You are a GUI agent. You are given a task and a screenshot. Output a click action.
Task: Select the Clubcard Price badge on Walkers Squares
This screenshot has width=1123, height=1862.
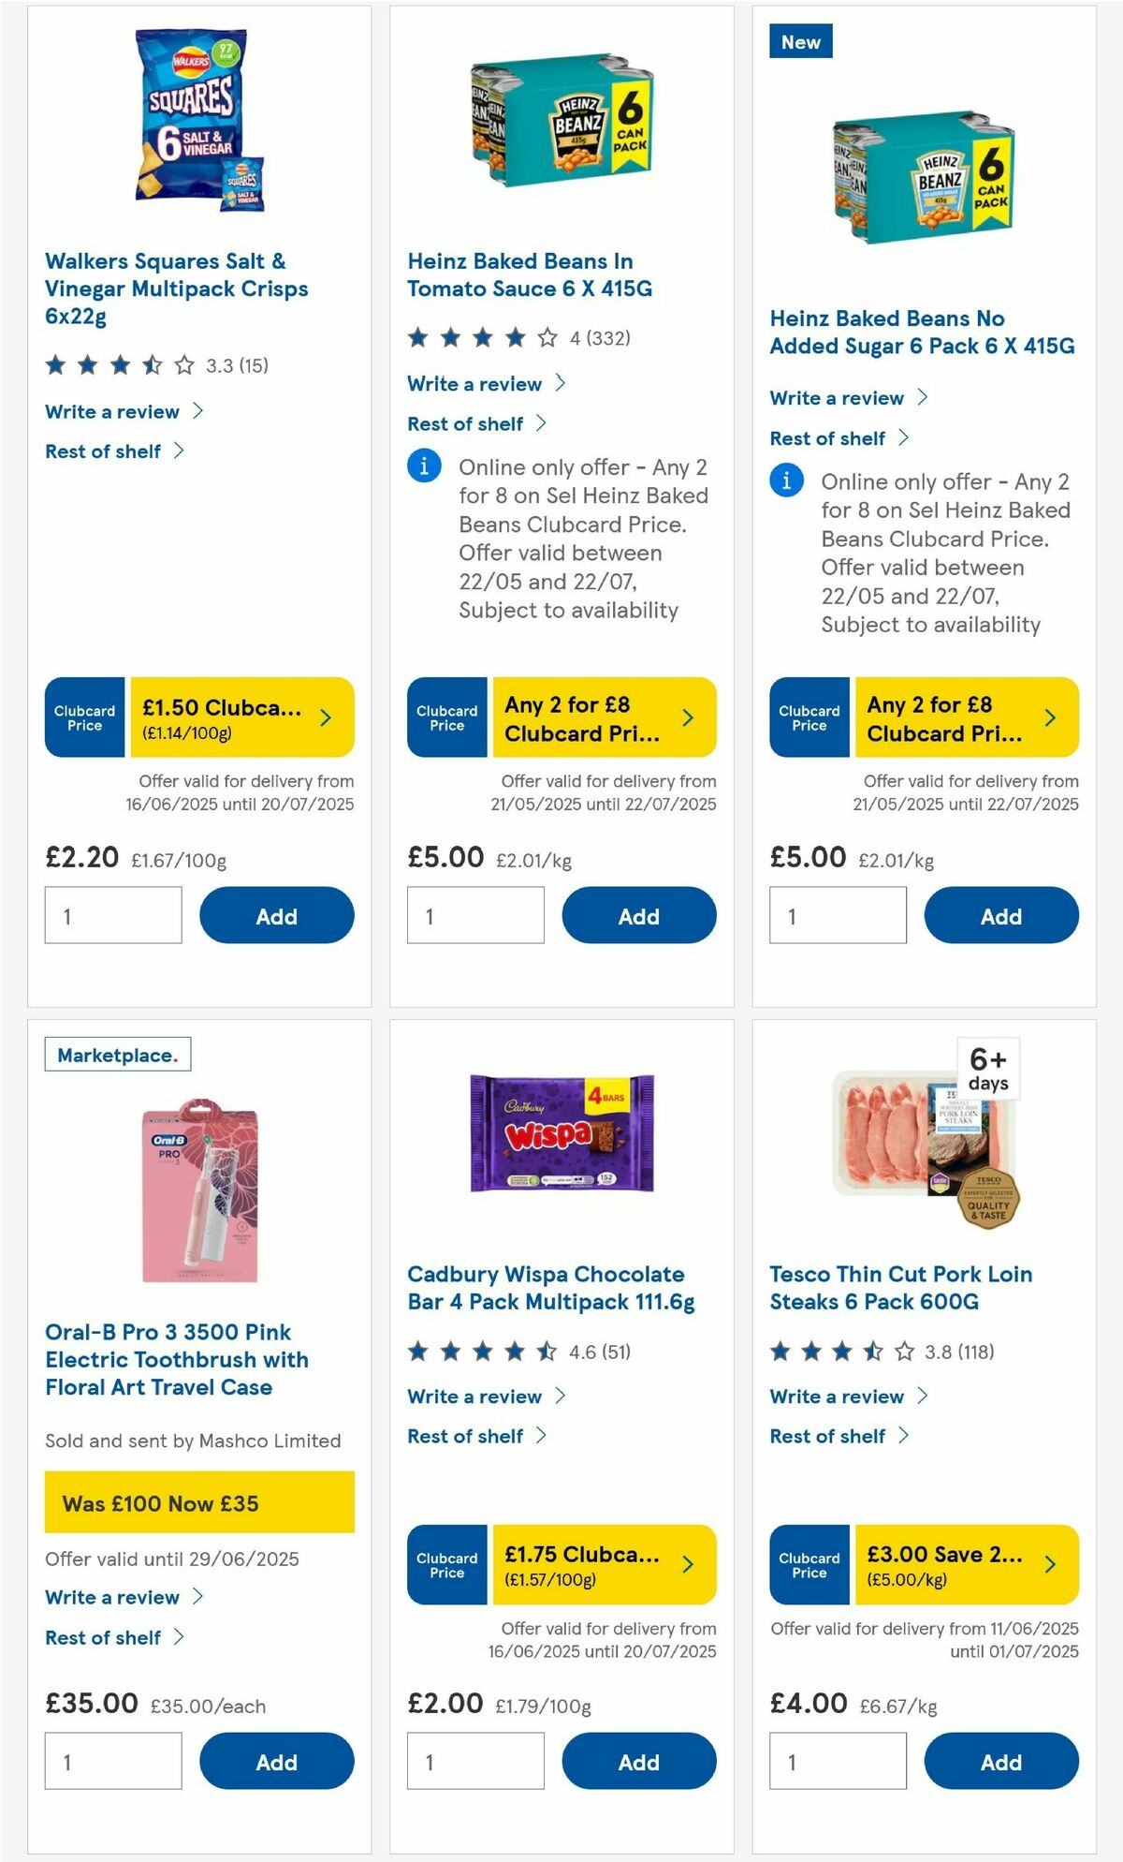(83, 717)
